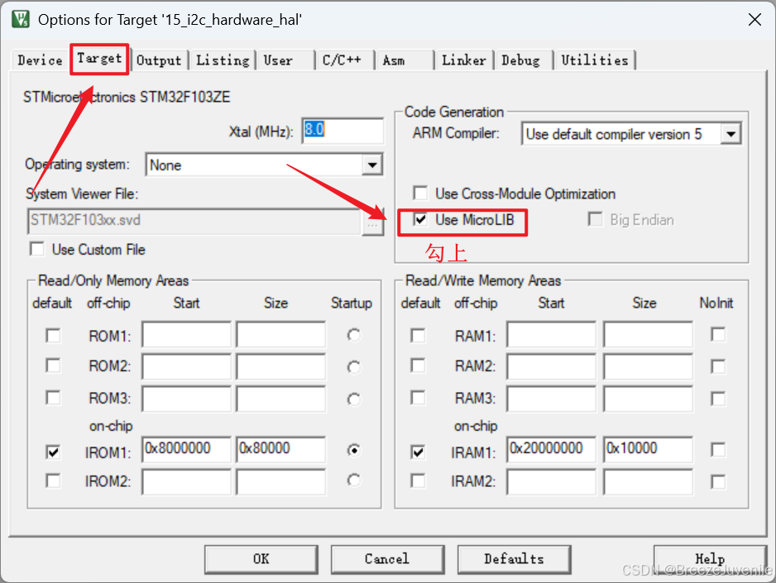
Task: Open the Help button
Action: point(710,559)
